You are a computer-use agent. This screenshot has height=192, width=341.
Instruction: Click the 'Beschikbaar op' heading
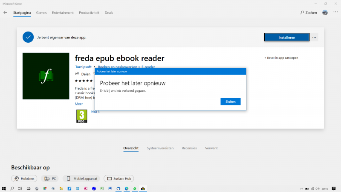[x=30, y=167]
